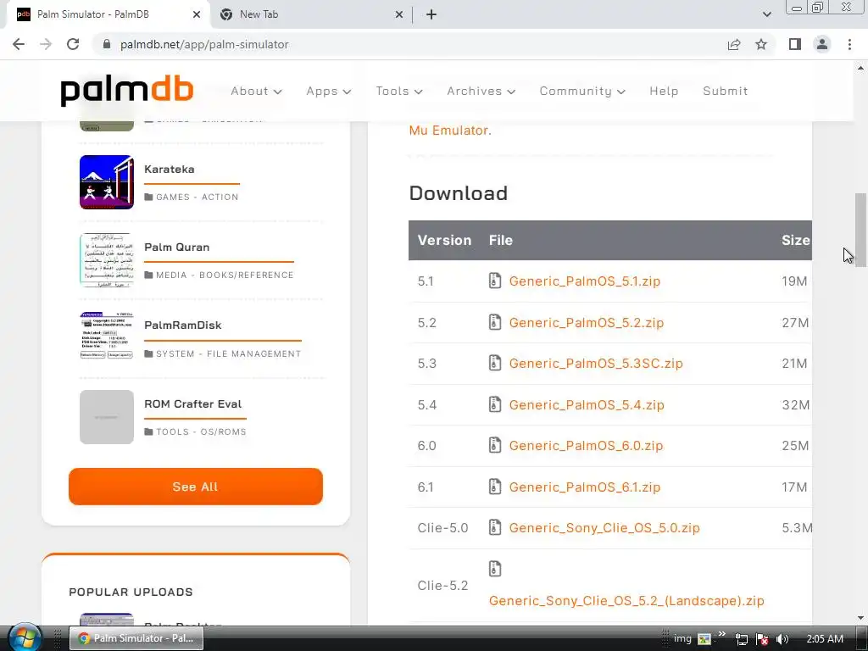Close the Palm Simulator tab
Screen dimensions: 868x651
197,14
